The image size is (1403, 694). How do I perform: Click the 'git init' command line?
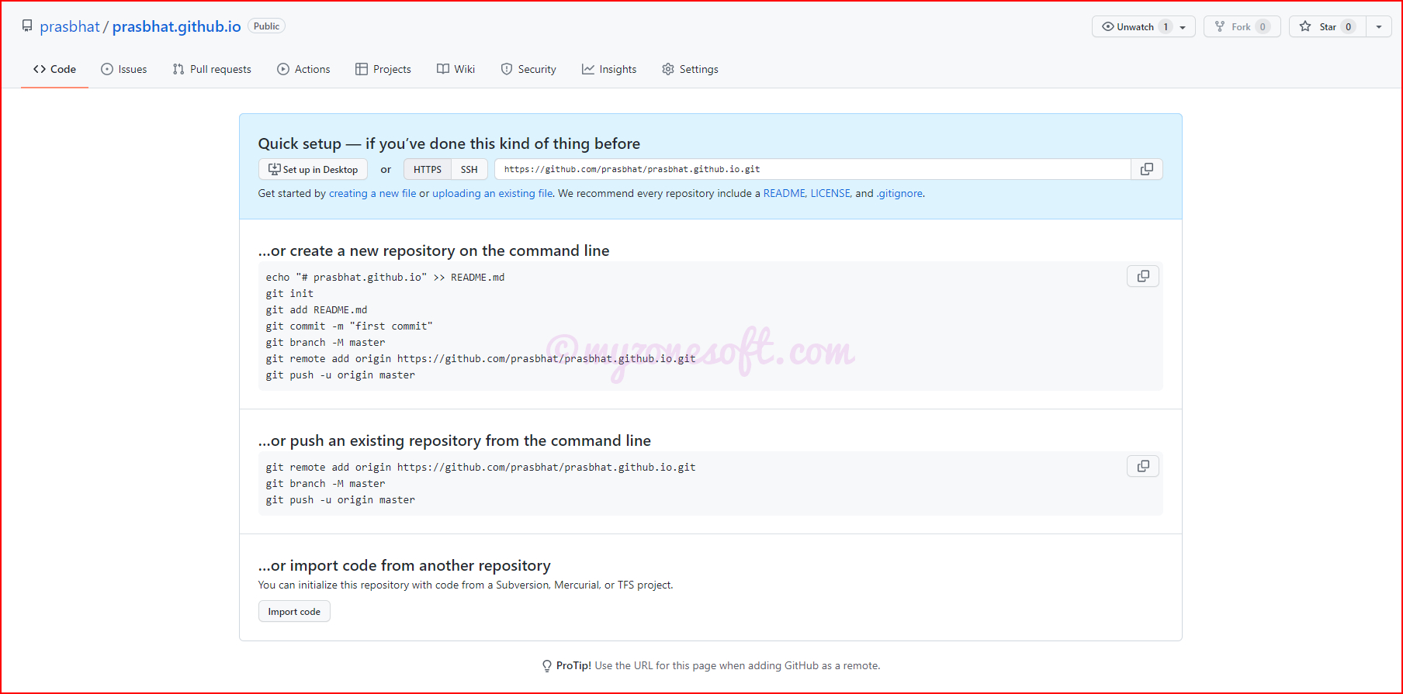click(x=289, y=293)
